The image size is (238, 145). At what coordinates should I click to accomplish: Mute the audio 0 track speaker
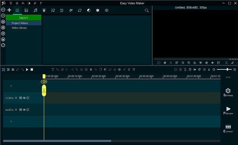coord(28,109)
